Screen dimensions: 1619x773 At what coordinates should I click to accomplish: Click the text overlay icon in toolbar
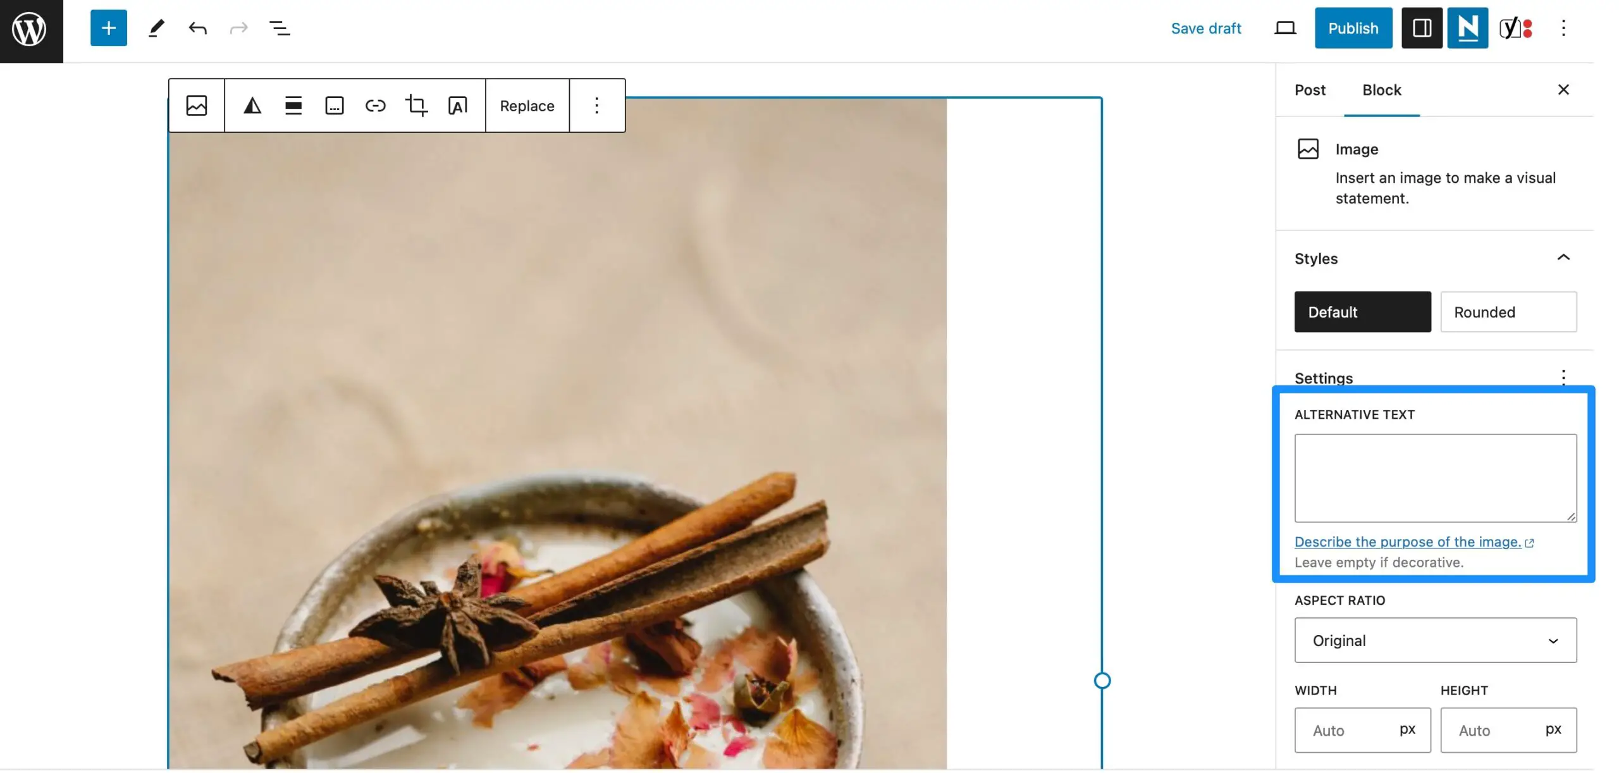click(x=457, y=104)
